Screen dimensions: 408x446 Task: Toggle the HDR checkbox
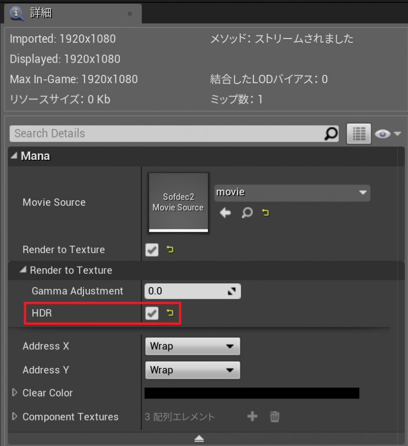(x=152, y=313)
